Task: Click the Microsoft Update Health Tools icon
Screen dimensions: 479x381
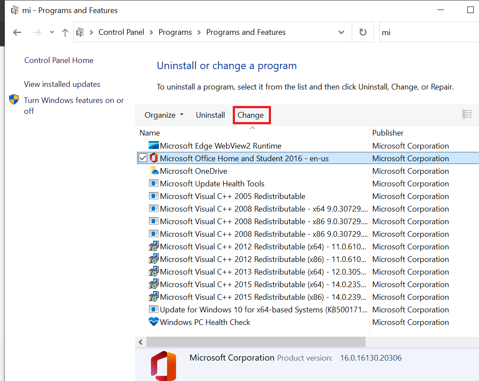Action: [x=154, y=183]
